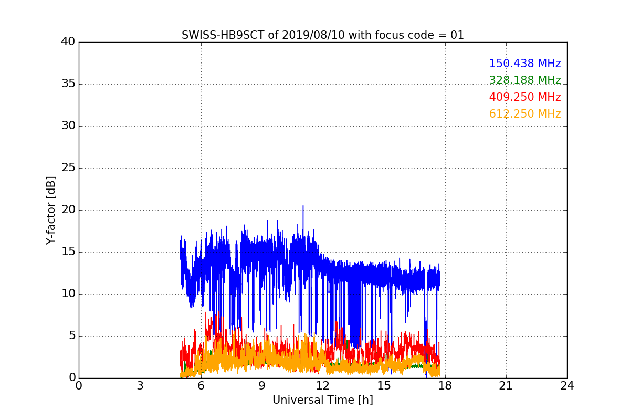The image size is (630, 420).
Task: Select the 612.250 MHz legend label
Action: [525, 114]
